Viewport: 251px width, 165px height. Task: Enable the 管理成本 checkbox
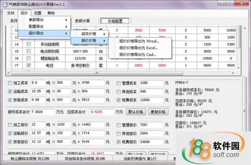pyautogui.click(x=119, y=83)
